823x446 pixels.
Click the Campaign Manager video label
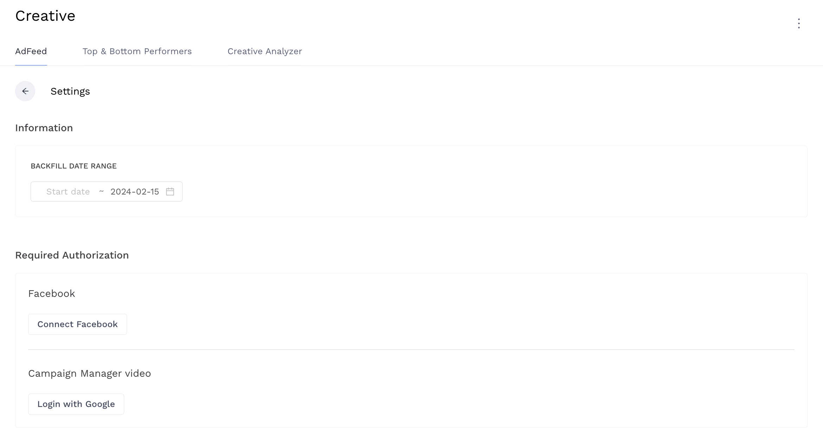(x=89, y=373)
